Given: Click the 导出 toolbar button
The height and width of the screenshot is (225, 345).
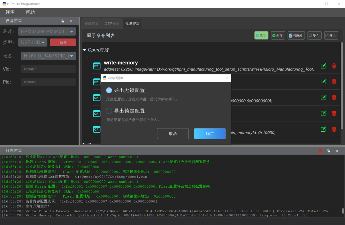Looking at the screenshot, I should 331,35.
